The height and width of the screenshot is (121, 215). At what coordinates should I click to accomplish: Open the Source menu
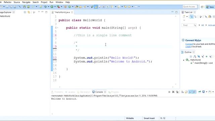click(17, 2)
